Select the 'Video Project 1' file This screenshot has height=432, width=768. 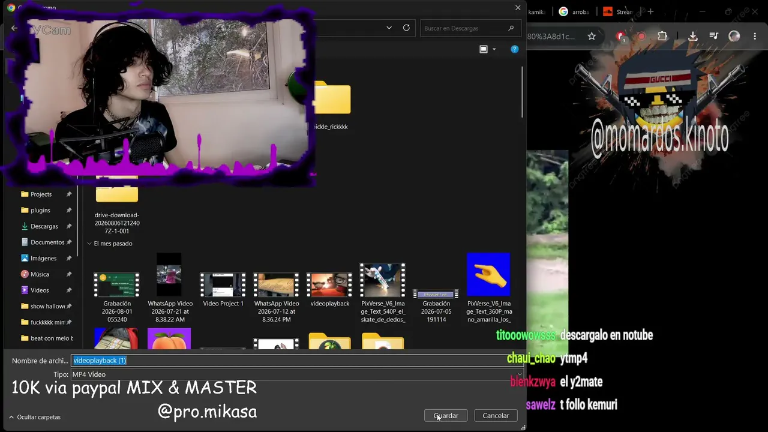coord(223,290)
